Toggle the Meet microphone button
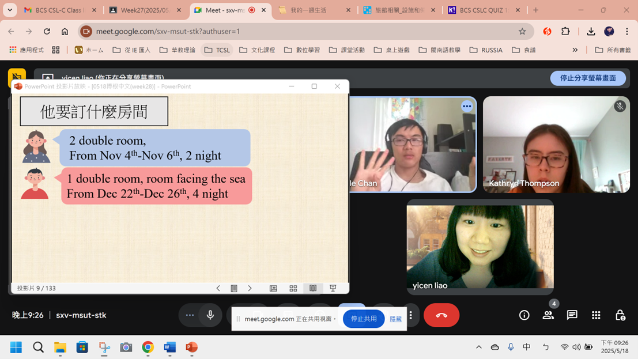The height and width of the screenshot is (359, 638). tap(210, 315)
